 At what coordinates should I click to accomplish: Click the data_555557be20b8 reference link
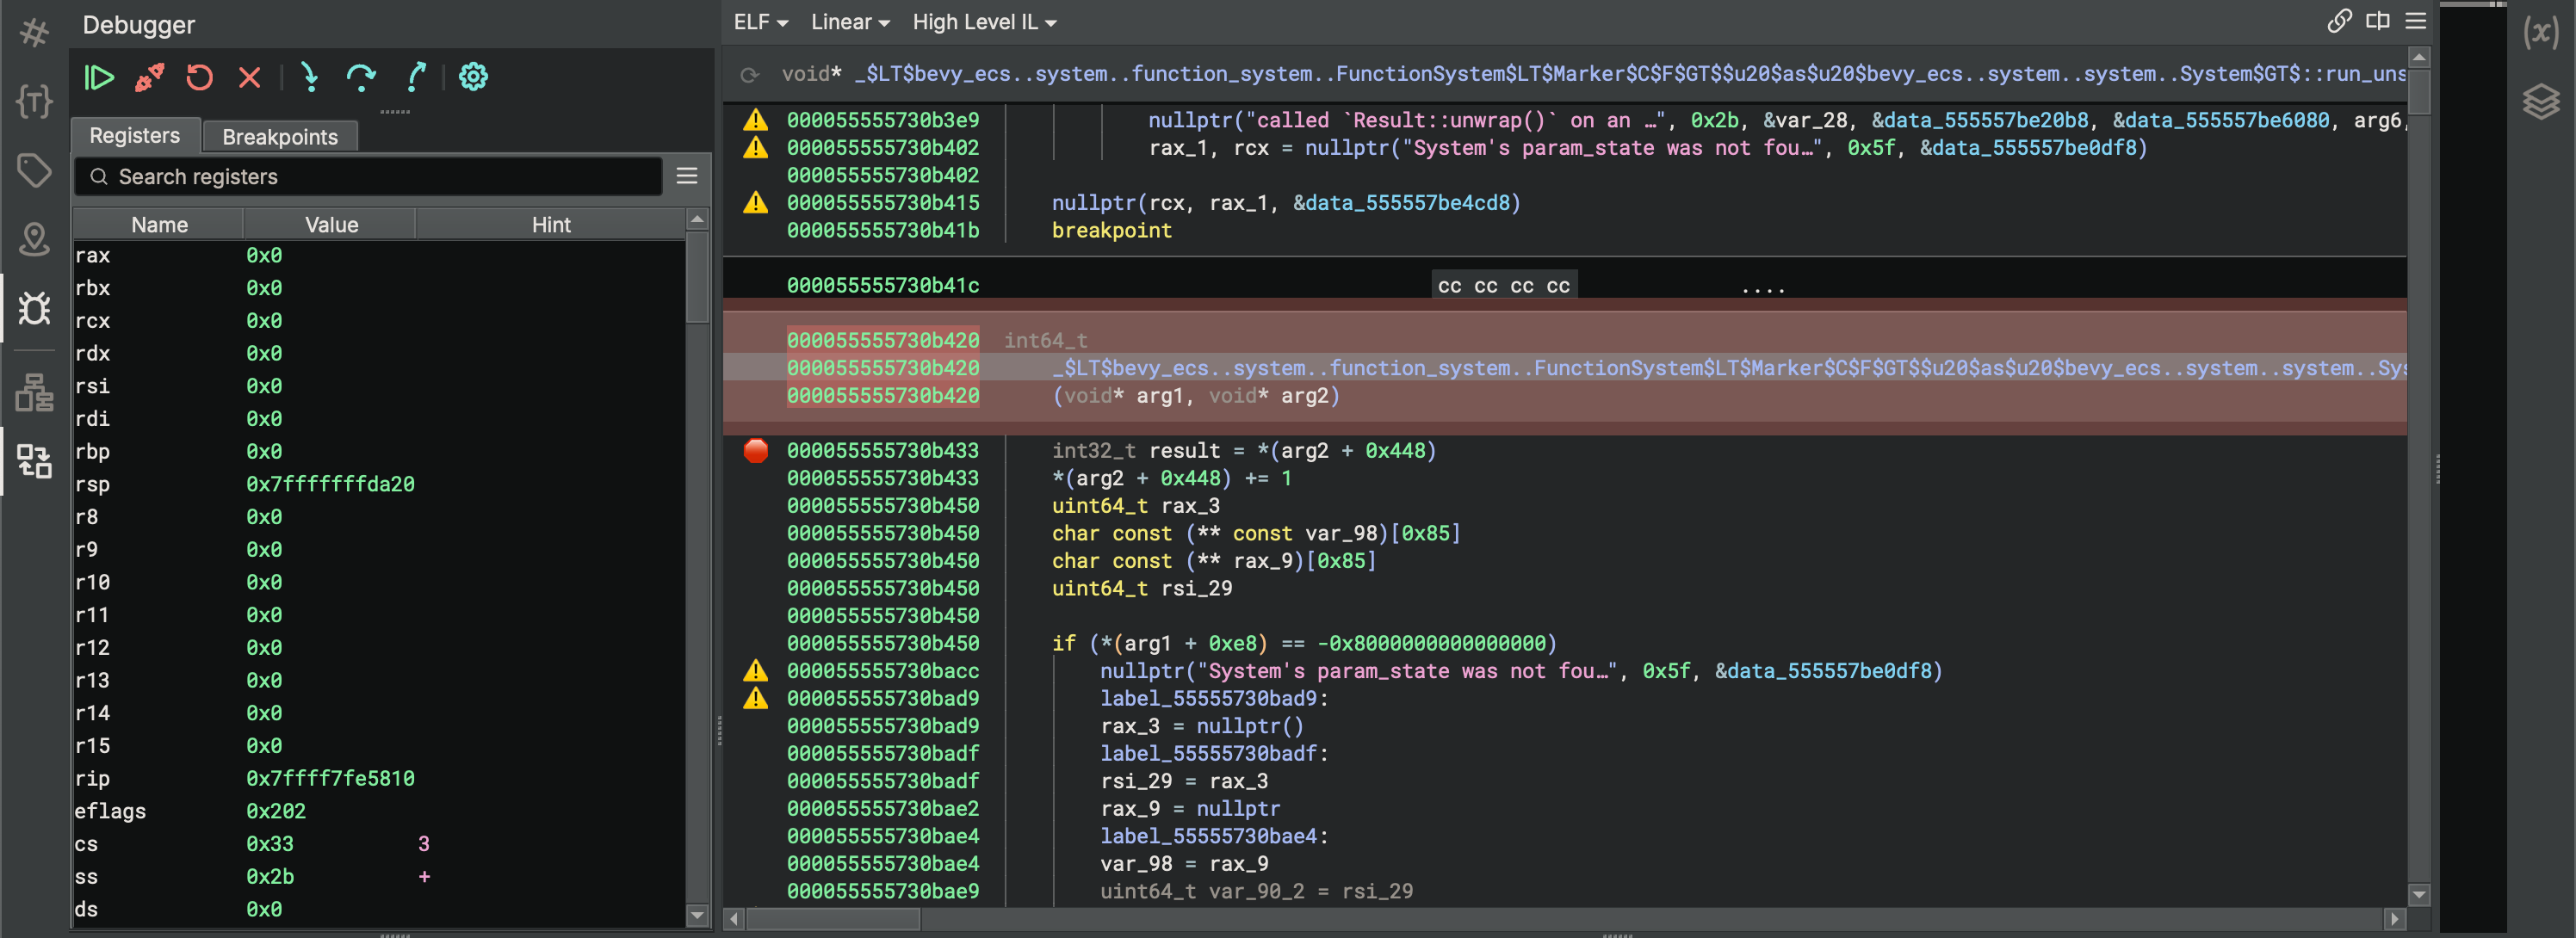tap(1986, 120)
